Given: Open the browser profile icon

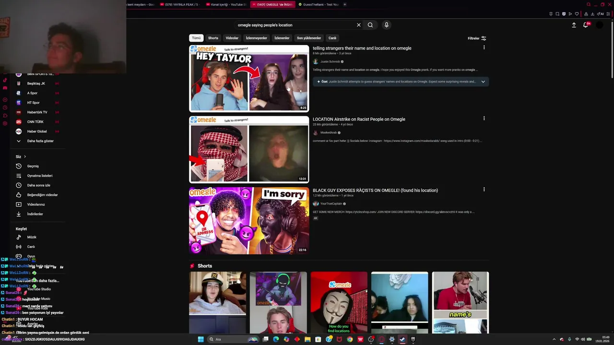Looking at the screenshot, I should click(x=586, y=14).
